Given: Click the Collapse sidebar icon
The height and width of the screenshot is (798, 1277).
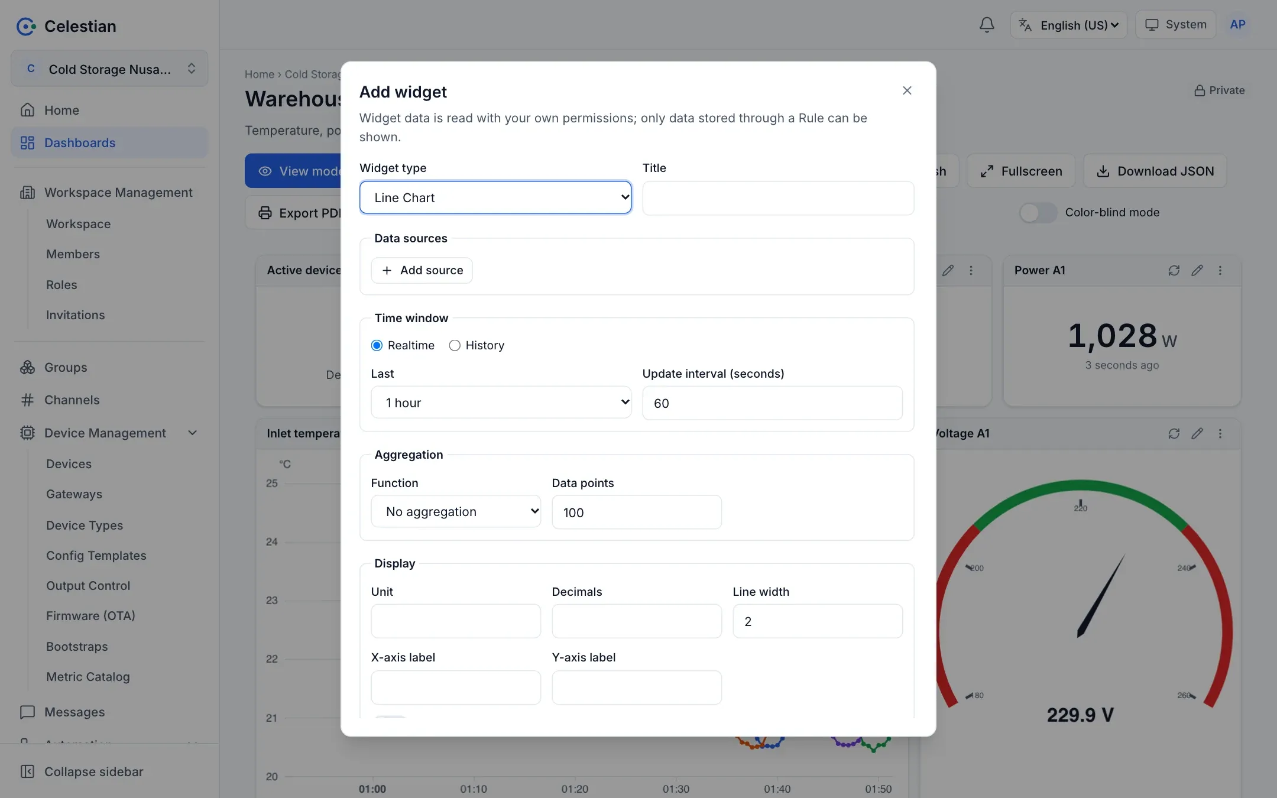Looking at the screenshot, I should coord(27,771).
